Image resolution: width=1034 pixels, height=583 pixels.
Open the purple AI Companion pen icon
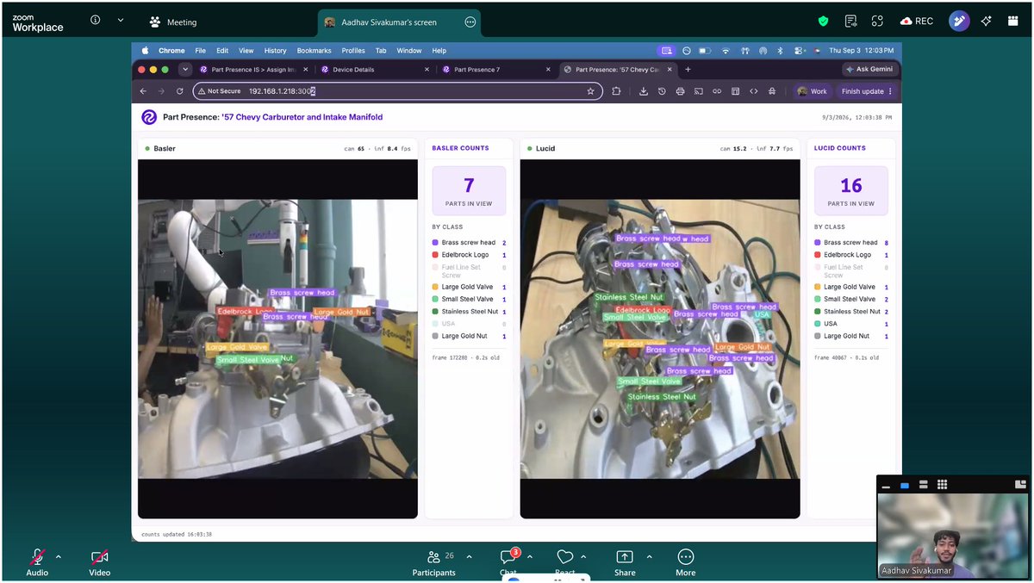click(x=959, y=22)
